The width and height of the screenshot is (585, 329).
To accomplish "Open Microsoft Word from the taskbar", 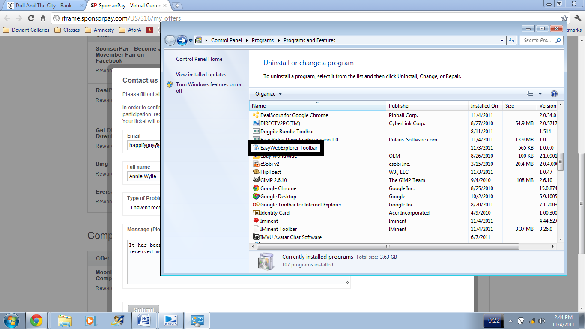I will 144,320.
